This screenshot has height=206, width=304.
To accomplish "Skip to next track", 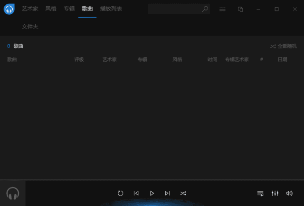I will [x=167, y=193].
